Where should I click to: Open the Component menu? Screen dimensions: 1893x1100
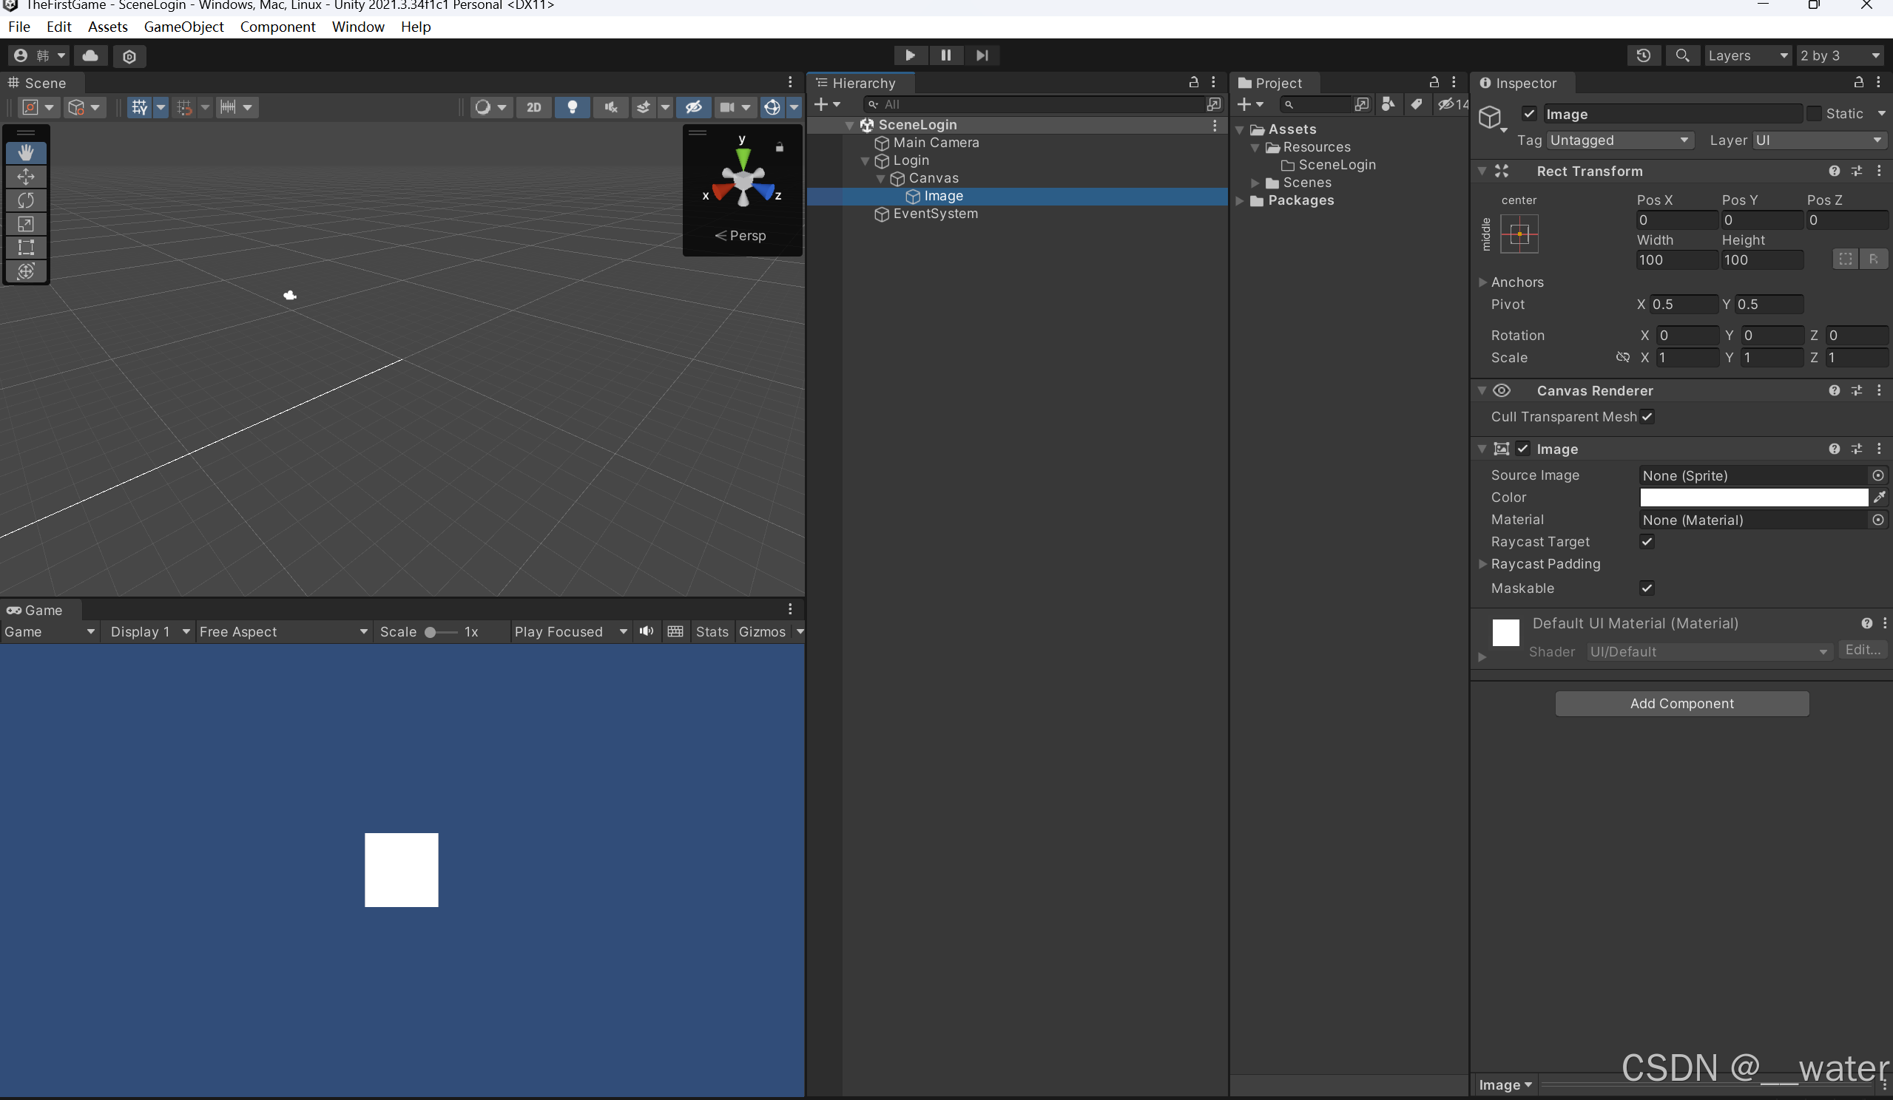(277, 27)
